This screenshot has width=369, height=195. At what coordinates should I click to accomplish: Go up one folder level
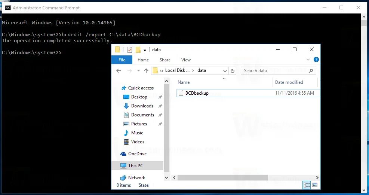[x=146, y=71]
